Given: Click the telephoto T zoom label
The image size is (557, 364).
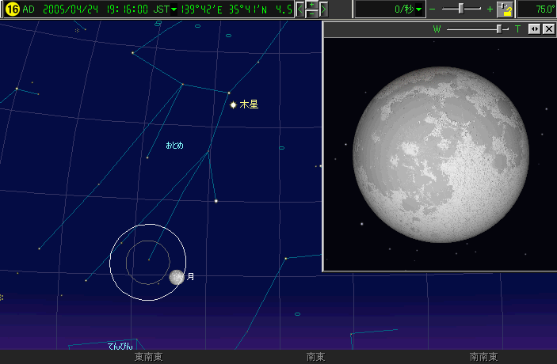Looking at the screenshot, I should point(518,28).
